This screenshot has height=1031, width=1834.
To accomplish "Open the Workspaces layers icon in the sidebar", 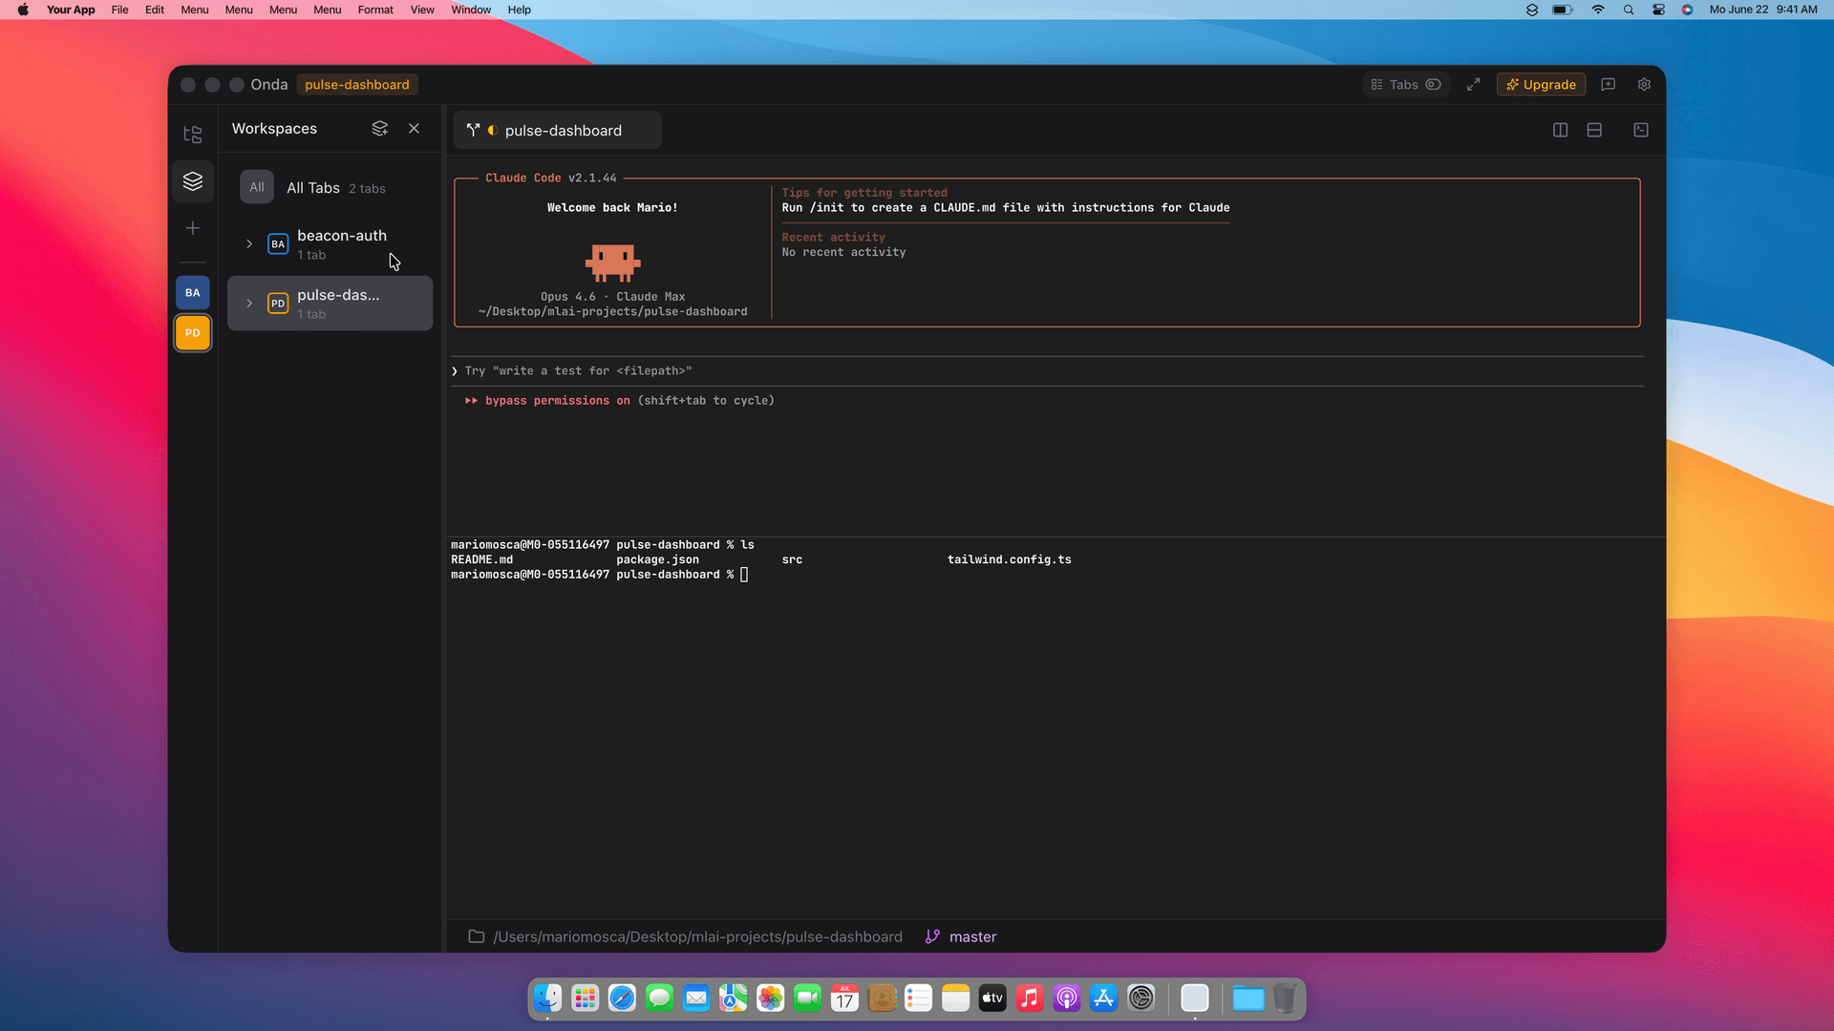I will click(x=192, y=180).
